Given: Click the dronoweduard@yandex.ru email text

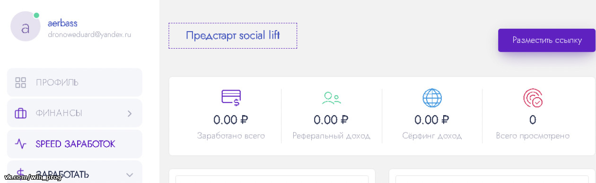Looking at the screenshot, I should (x=89, y=34).
